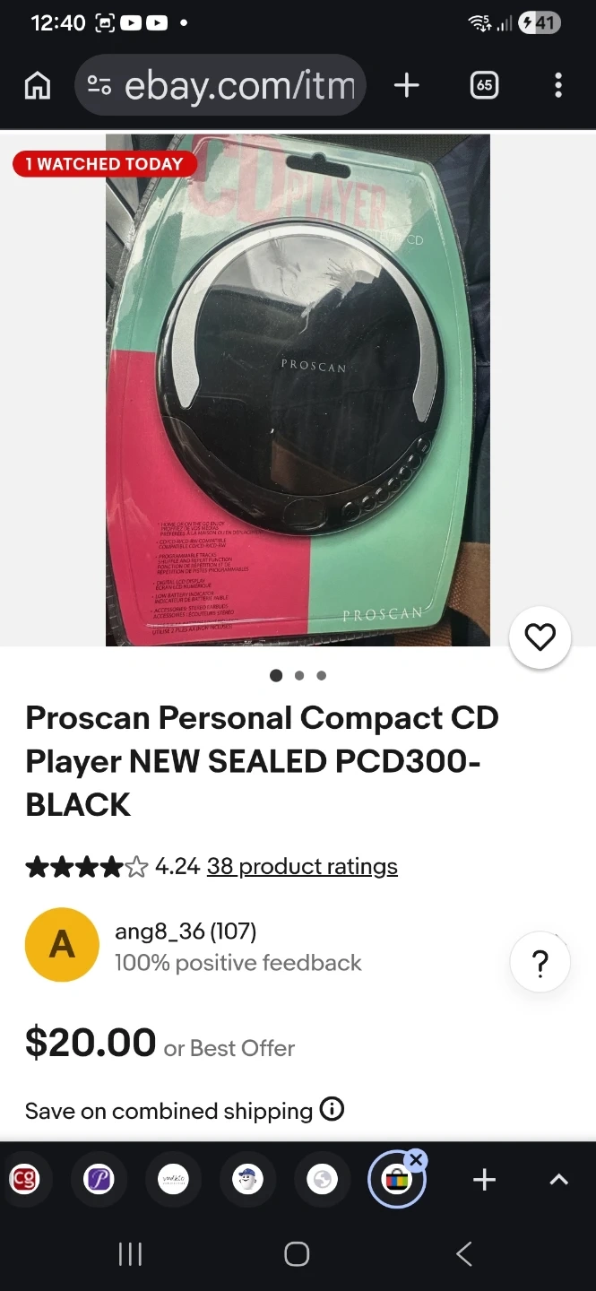
Task: Tap the Proscan CD player product photo
Action: pyautogui.click(x=298, y=390)
